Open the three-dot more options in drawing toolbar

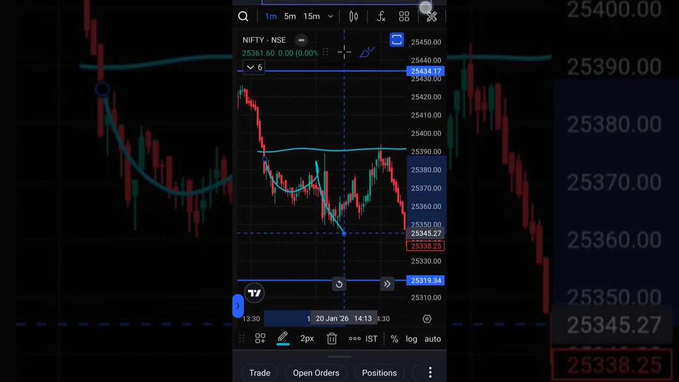click(x=355, y=338)
